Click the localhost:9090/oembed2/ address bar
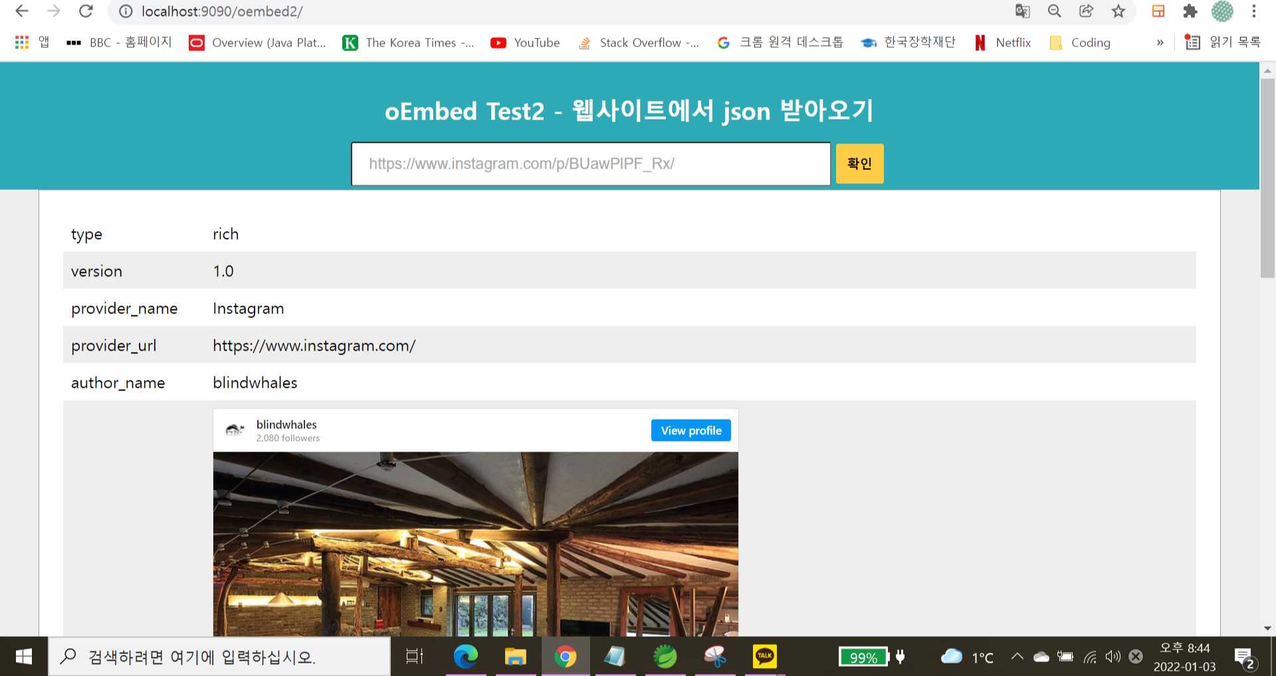 click(222, 11)
